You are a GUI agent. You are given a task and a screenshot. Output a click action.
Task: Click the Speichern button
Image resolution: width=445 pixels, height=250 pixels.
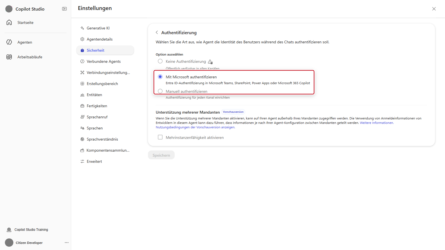tap(161, 155)
